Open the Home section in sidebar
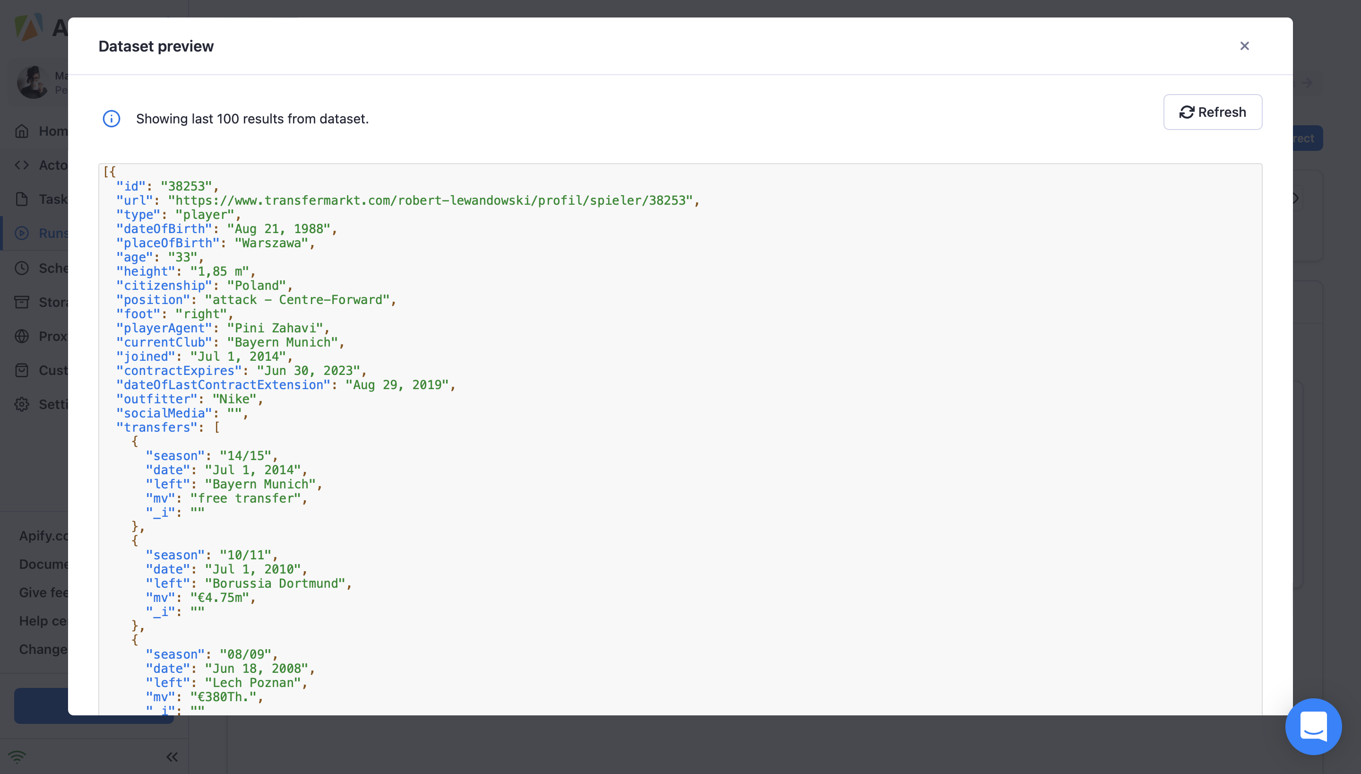Image resolution: width=1361 pixels, height=774 pixels. [22, 131]
